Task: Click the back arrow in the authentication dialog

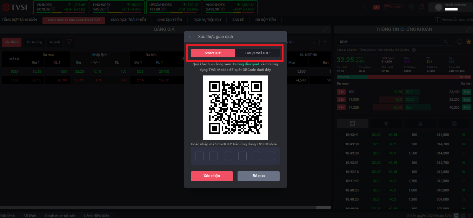Action: [x=190, y=37]
